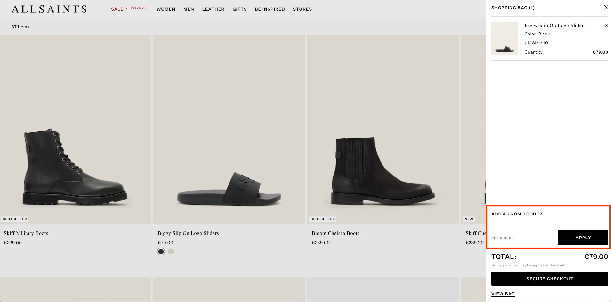Open the Bloom Chelsea Boots product image

point(383,130)
